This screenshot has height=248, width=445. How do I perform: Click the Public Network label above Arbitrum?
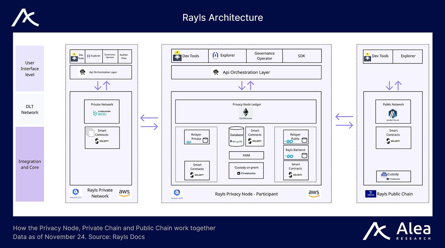point(393,104)
